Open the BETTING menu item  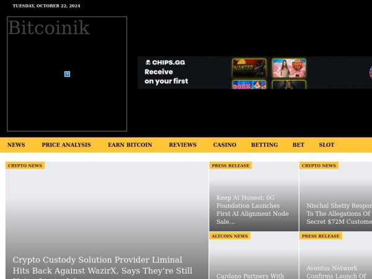click(265, 144)
